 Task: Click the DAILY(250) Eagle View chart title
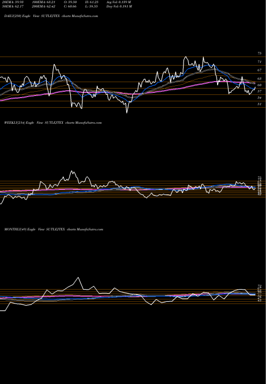(x=51, y=16)
